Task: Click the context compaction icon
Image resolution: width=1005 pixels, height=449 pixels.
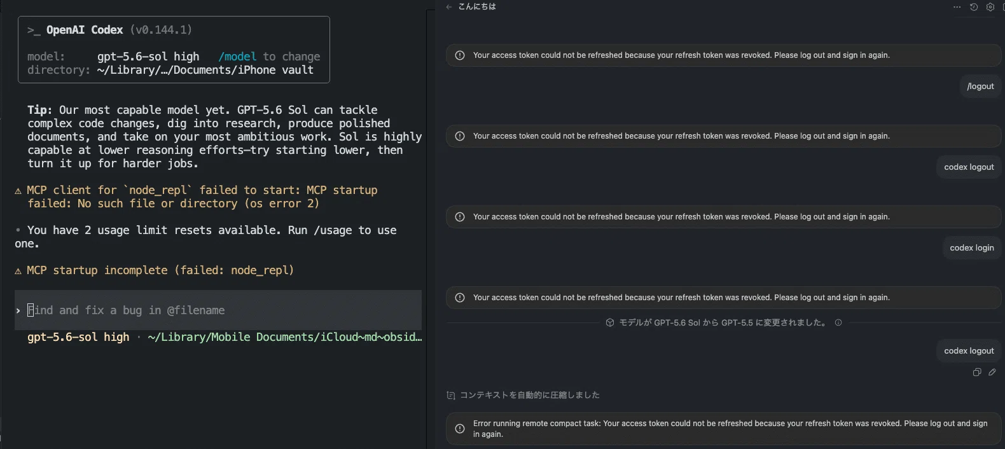Action: tap(451, 395)
